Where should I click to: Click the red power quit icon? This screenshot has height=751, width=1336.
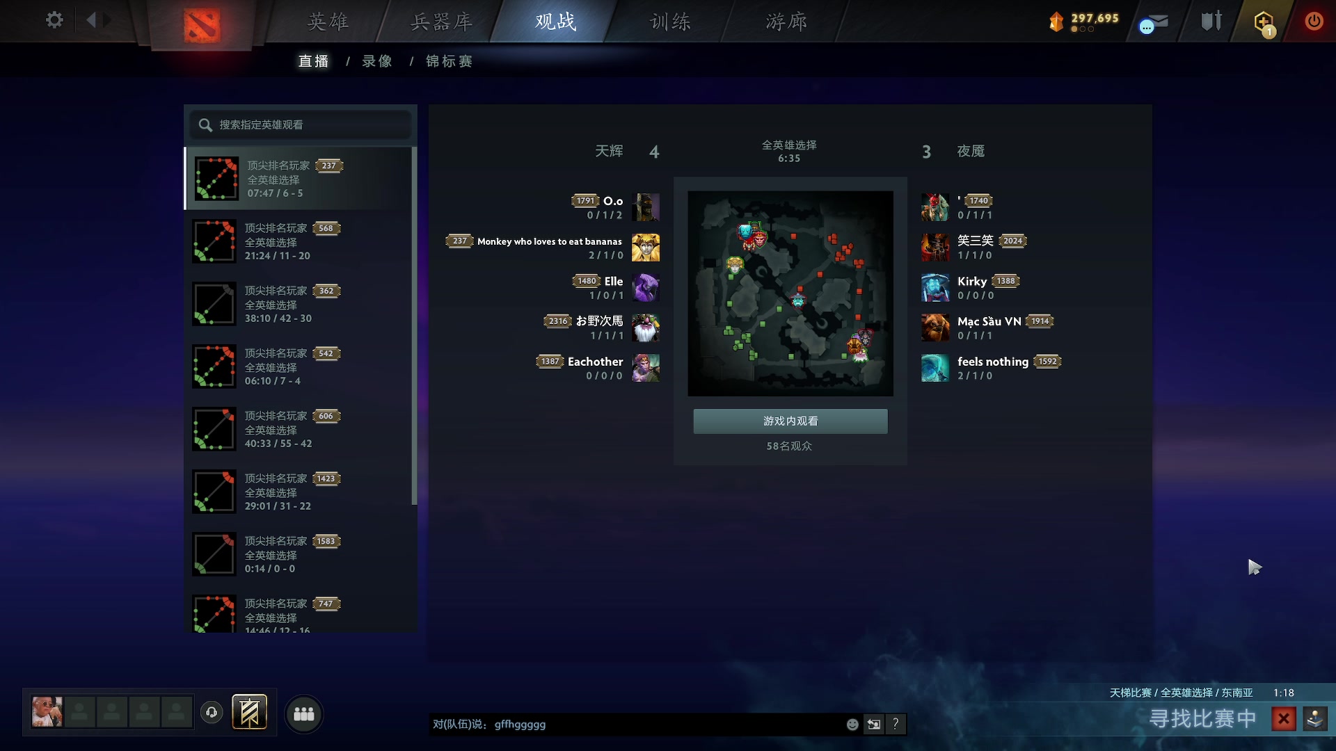coord(1314,21)
